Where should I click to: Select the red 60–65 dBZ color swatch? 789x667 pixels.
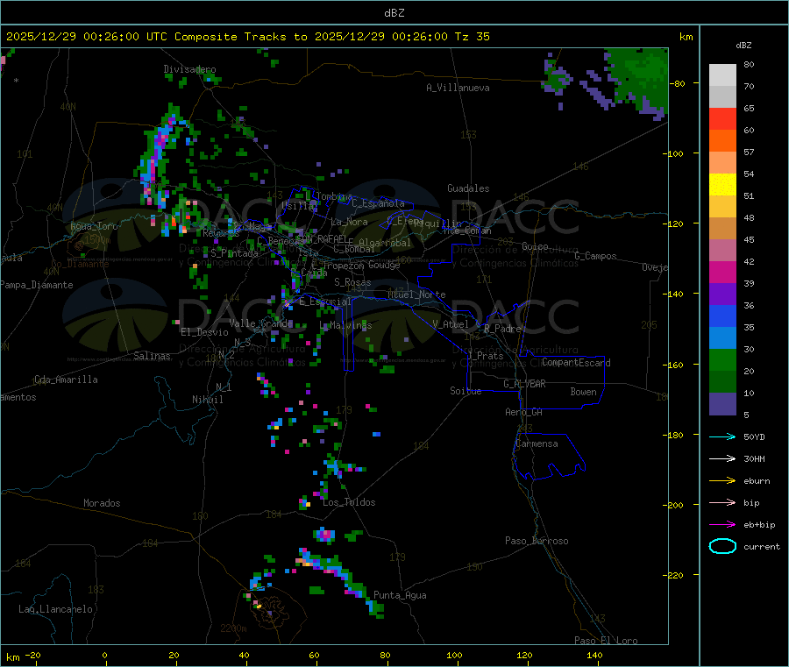[722, 118]
